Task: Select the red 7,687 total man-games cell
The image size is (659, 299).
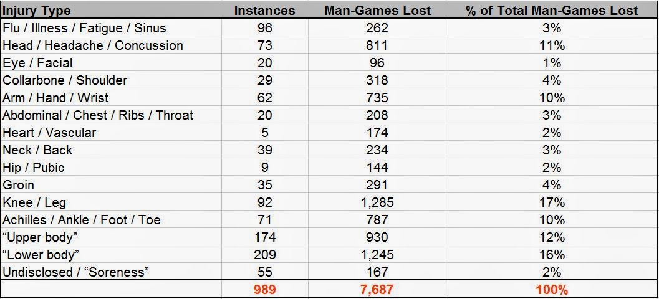Action: coord(377,290)
